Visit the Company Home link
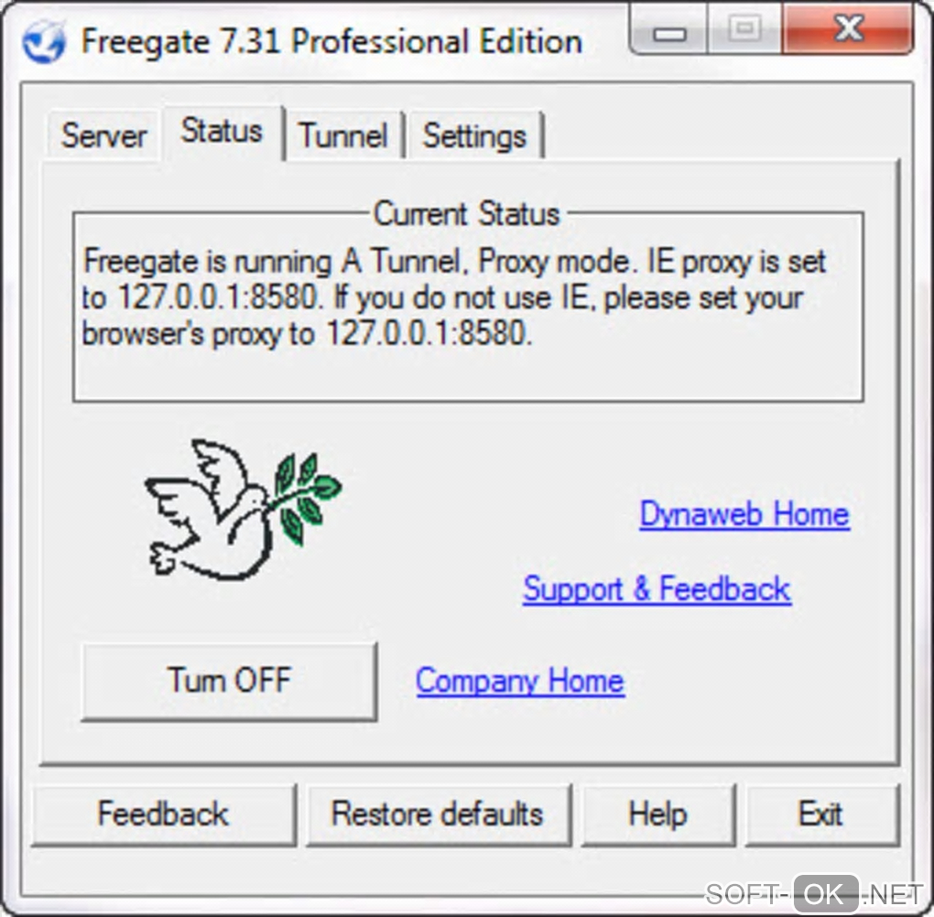This screenshot has width=934, height=917. click(520, 681)
